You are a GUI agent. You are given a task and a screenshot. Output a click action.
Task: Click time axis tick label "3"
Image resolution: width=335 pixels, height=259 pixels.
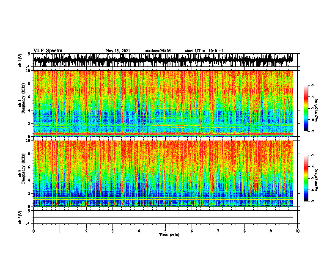coord(113,231)
